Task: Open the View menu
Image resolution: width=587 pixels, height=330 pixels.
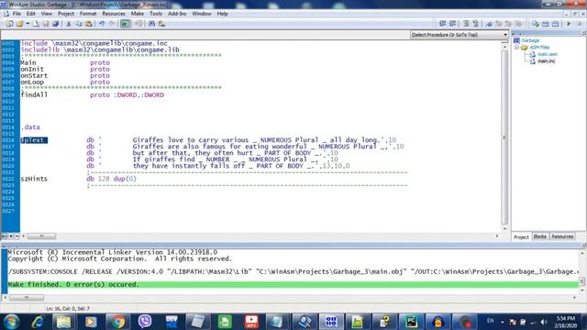Action: click(x=47, y=14)
